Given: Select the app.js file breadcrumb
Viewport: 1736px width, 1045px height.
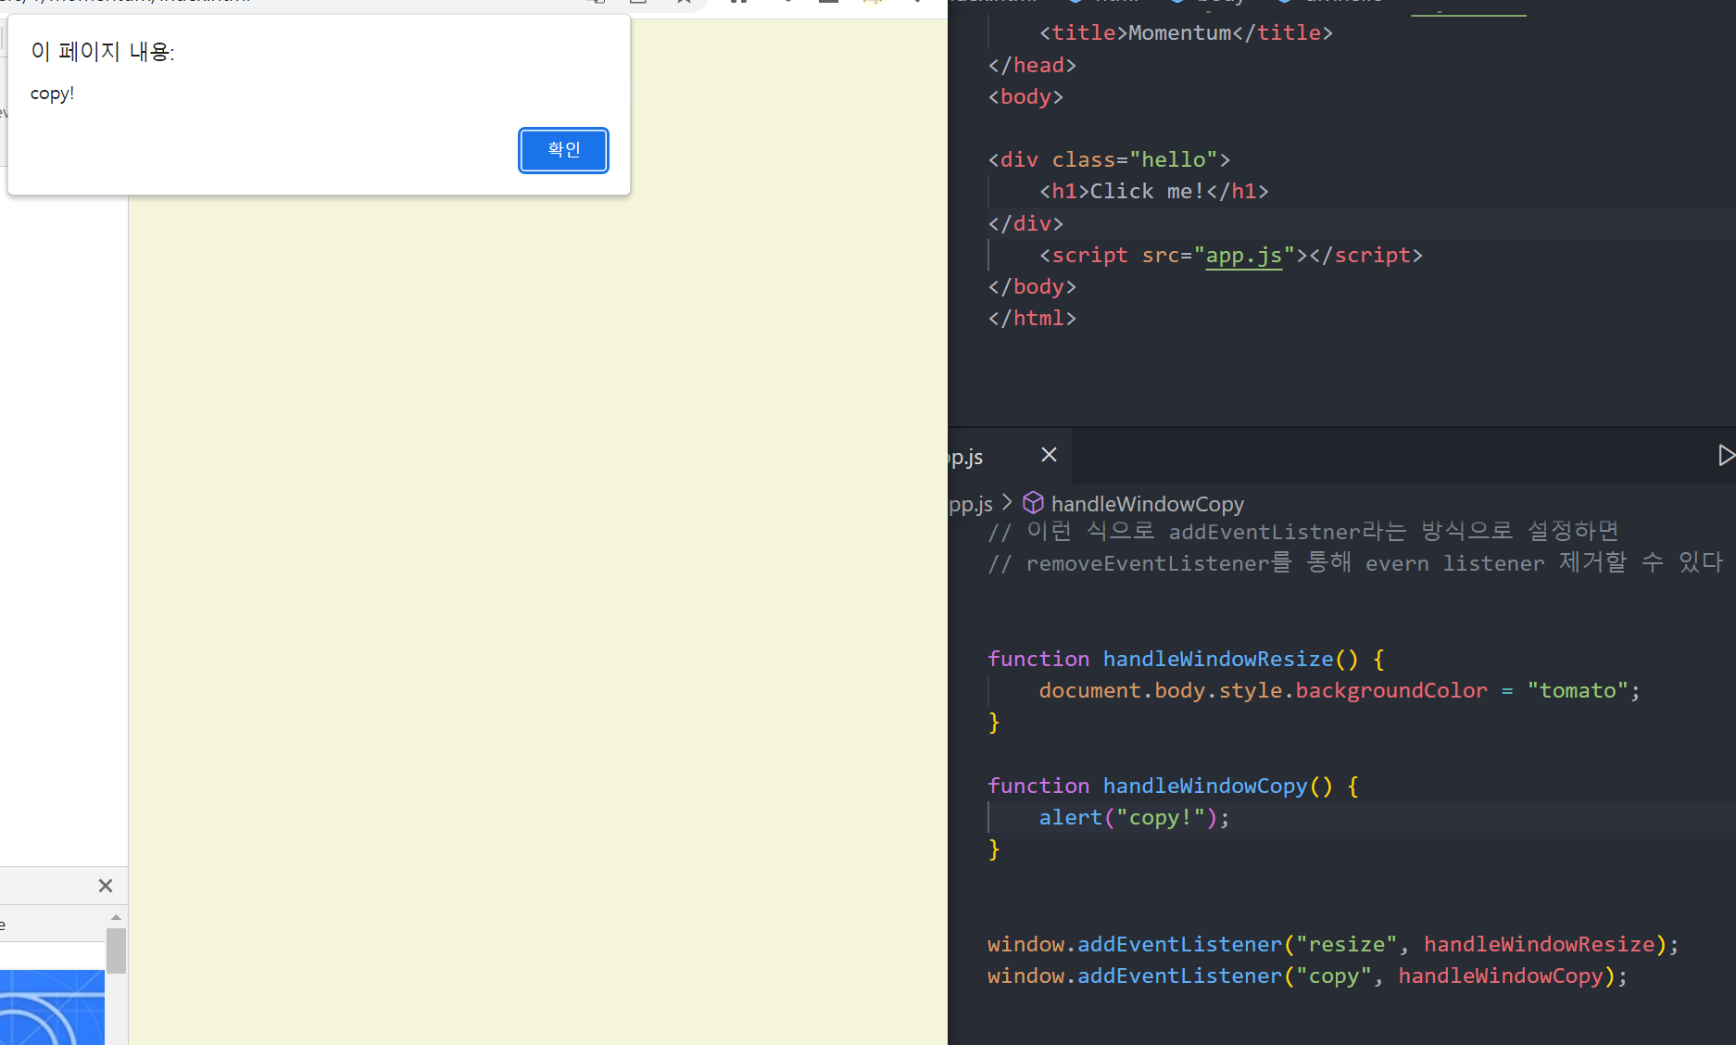Looking at the screenshot, I should [970, 504].
